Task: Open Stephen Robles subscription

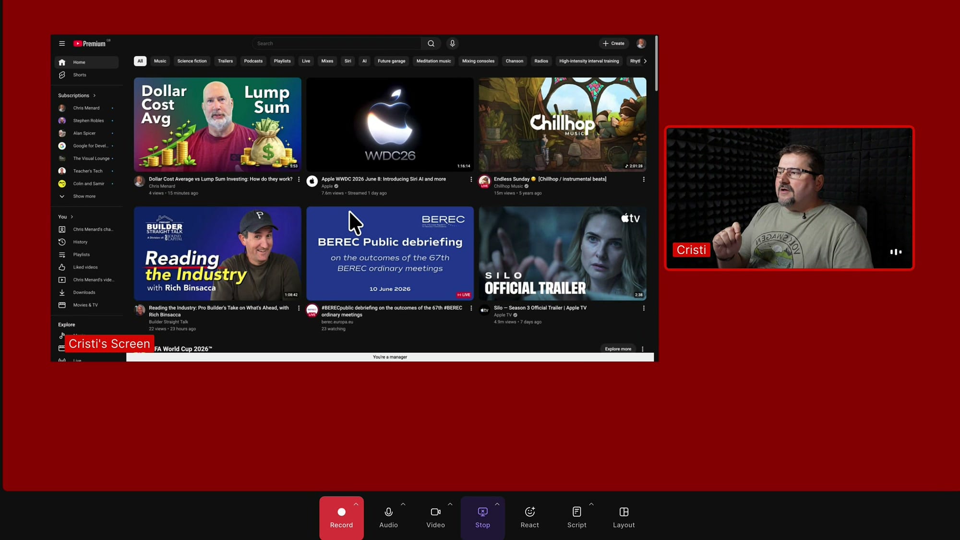Action: [86, 120]
